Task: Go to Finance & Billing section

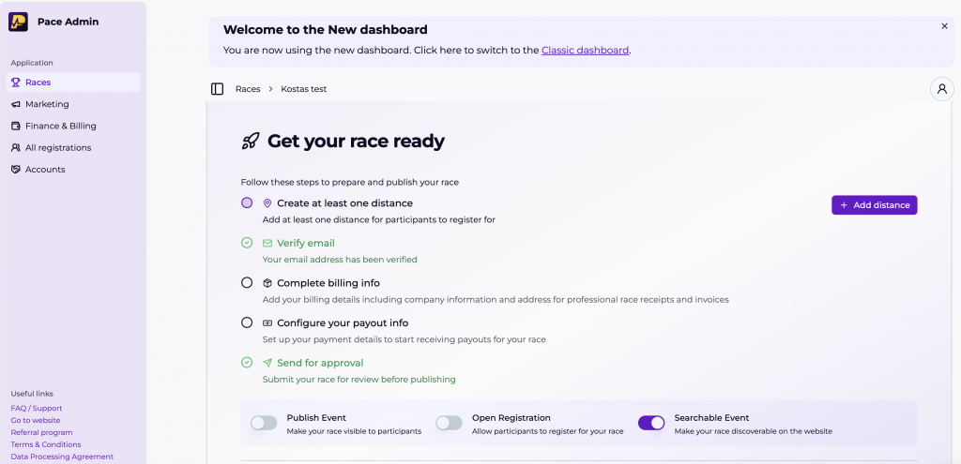Action: pos(60,126)
